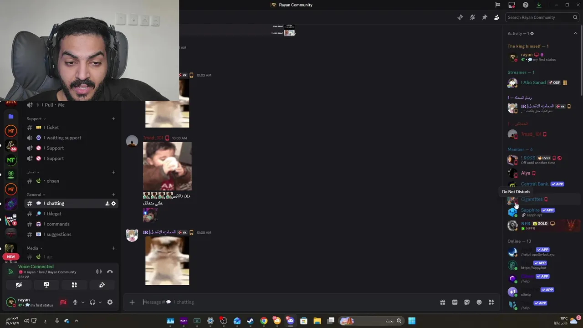583x328 pixels.
Task: Start an activity from voice panel
Action: tap(74, 285)
